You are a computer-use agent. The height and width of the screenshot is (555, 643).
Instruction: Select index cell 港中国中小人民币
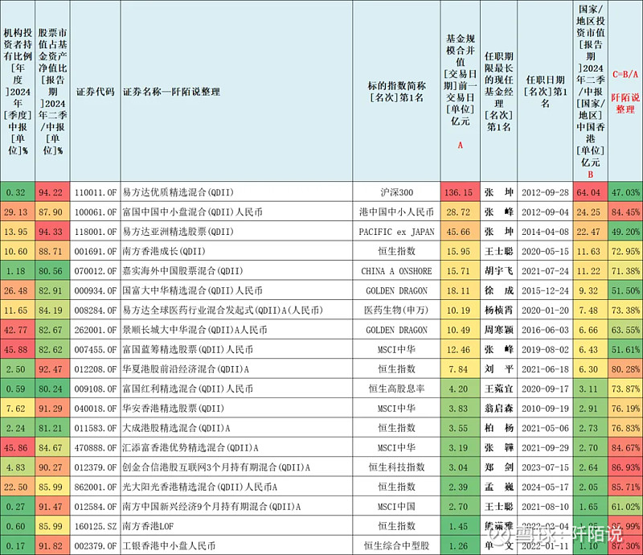tap(396, 212)
